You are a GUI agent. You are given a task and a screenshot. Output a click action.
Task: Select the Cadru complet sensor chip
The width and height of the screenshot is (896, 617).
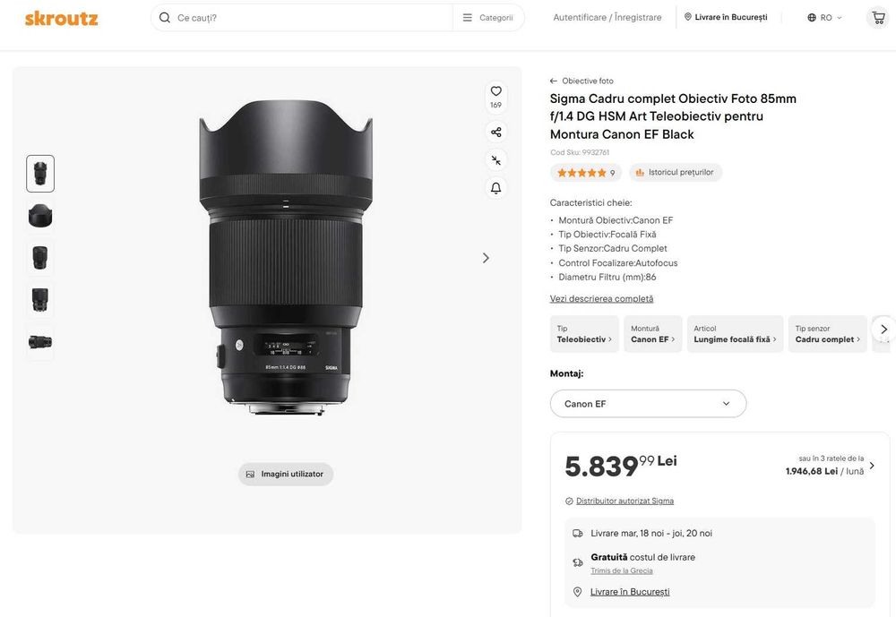[827, 334]
